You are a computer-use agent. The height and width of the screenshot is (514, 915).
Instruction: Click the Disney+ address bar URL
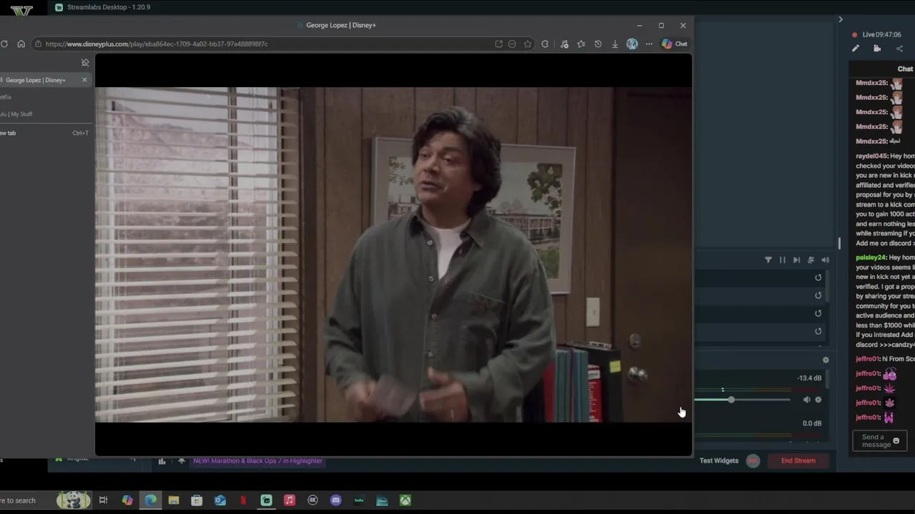click(157, 44)
